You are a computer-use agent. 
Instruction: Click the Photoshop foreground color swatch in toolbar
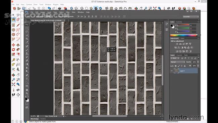(26, 99)
